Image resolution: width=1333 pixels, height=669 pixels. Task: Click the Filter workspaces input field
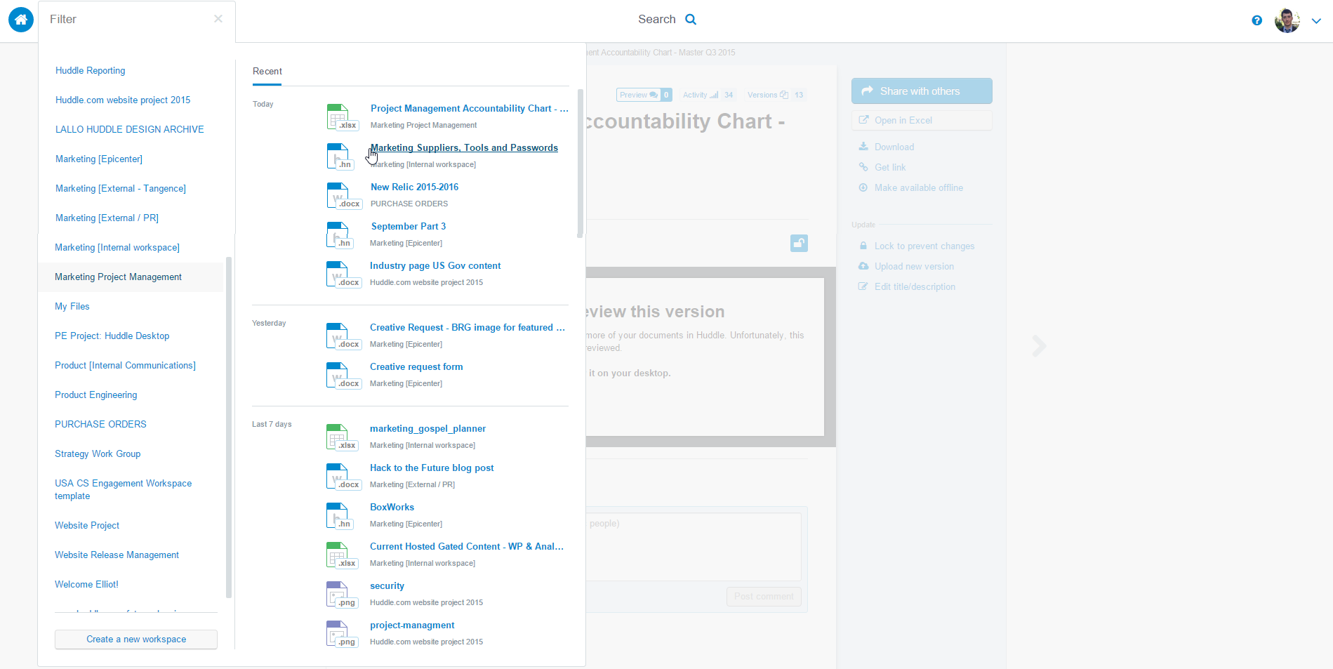(126, 20)
